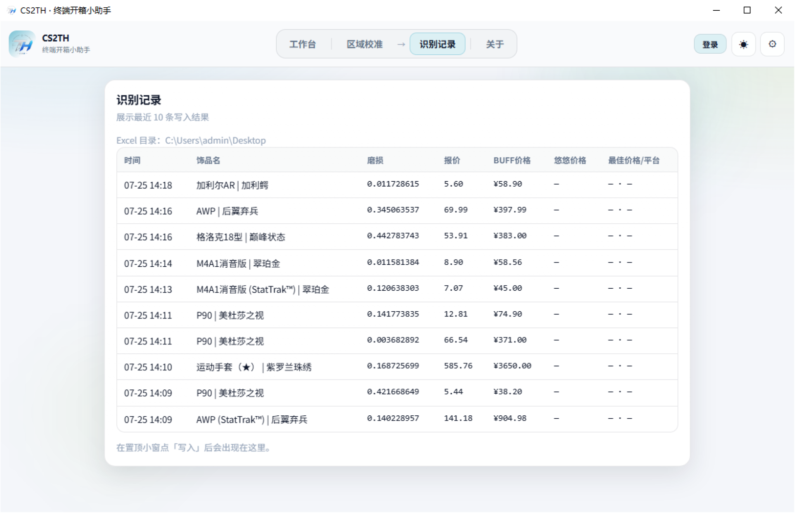Click wear value 0.345063537
The image size is (795, 513).
click(393, 210)
